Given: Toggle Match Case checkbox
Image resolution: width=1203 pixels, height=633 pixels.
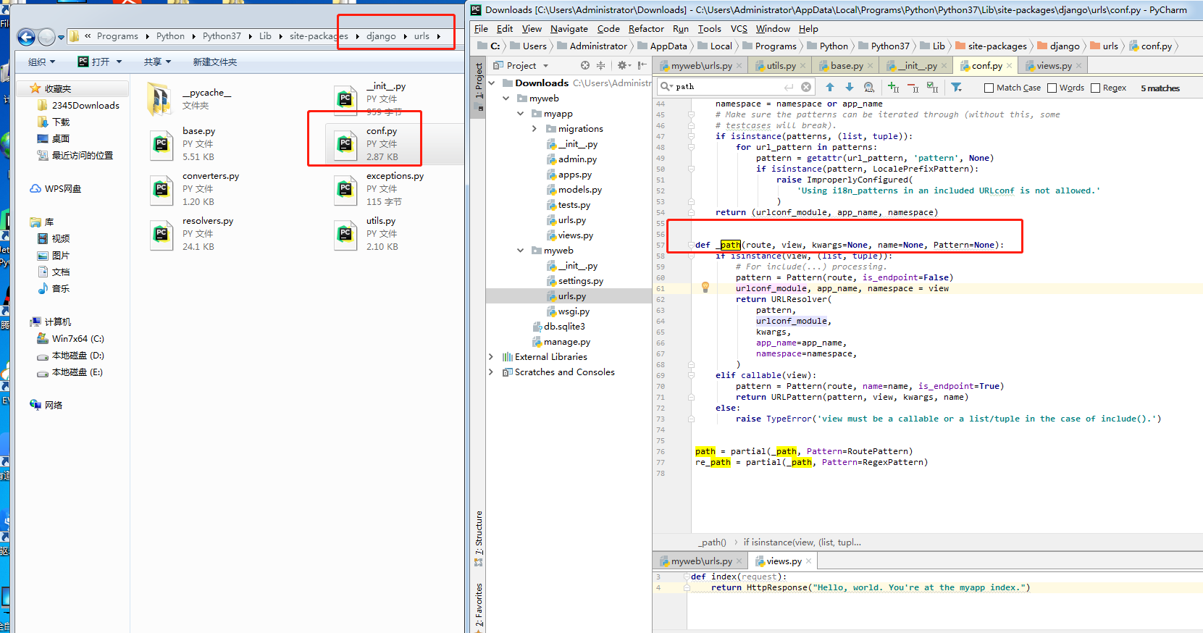Looking at the screenshot, I should pos(989,88).
